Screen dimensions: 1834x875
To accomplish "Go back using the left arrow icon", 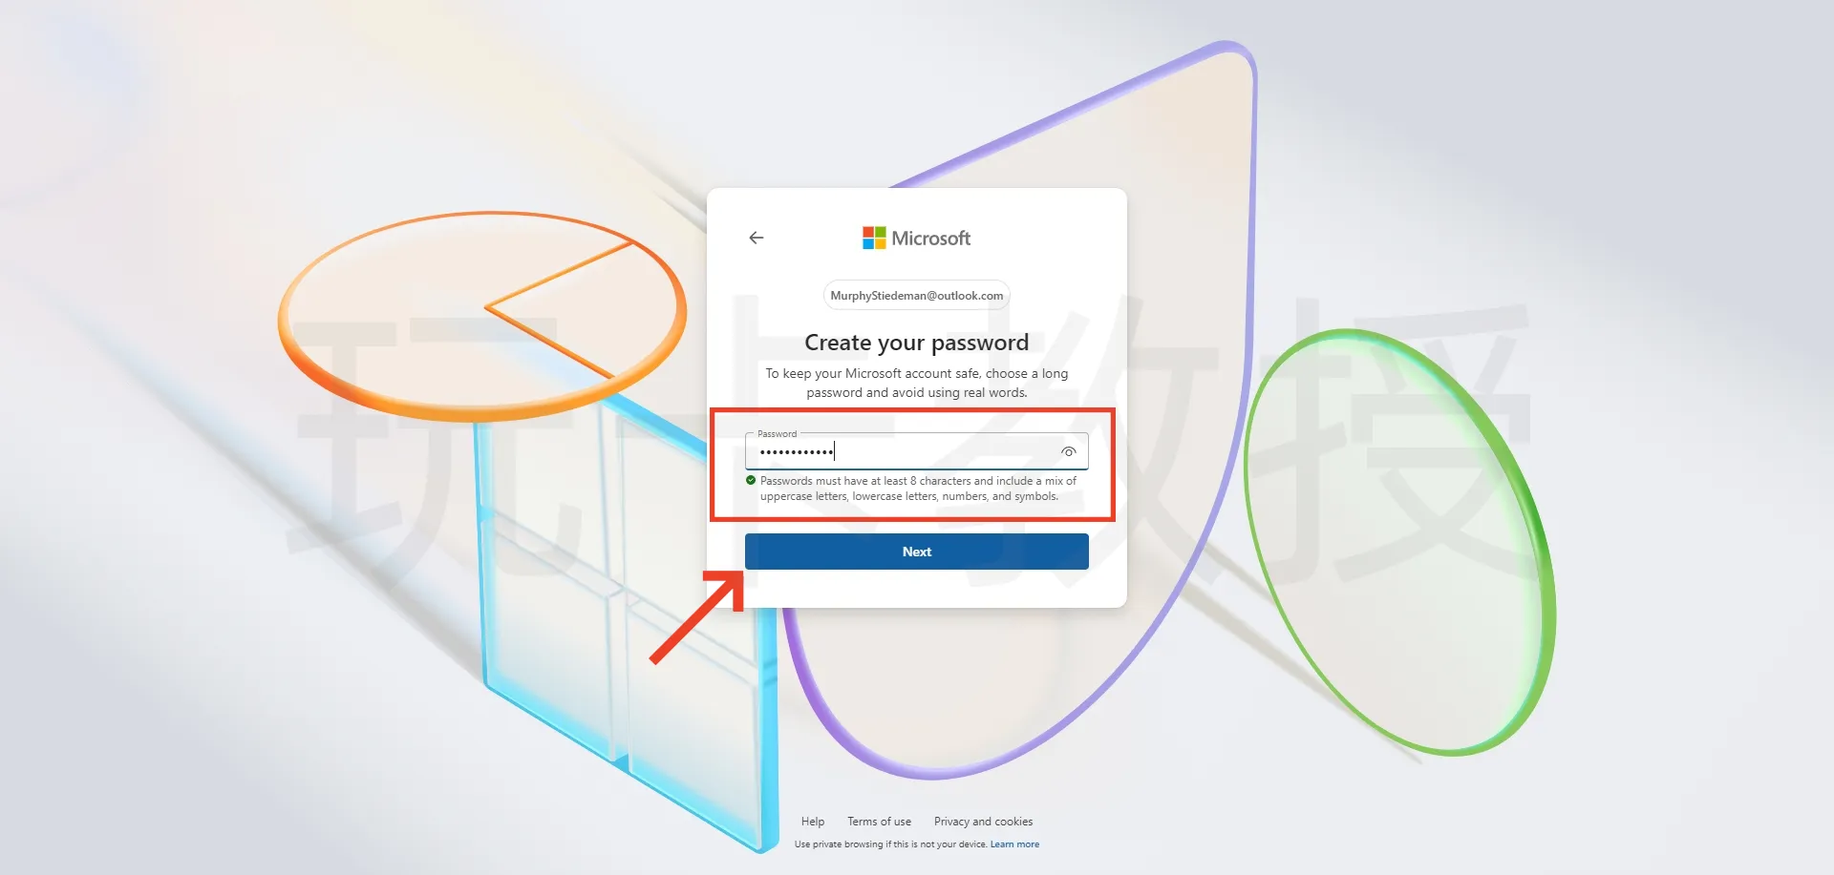I will pos(757,238).
